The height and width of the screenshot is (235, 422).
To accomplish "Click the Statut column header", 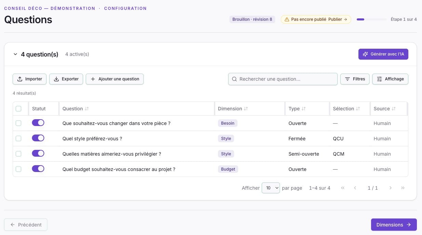I will [x=39, y=109].
